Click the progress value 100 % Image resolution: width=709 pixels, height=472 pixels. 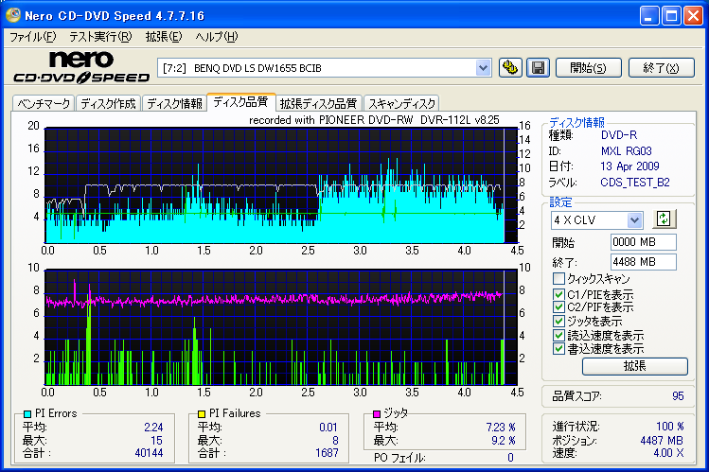click(669, 427)
